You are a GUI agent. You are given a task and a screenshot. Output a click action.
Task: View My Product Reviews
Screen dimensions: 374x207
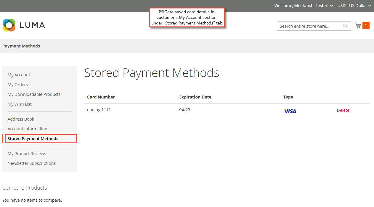click(x=27, y=153)
